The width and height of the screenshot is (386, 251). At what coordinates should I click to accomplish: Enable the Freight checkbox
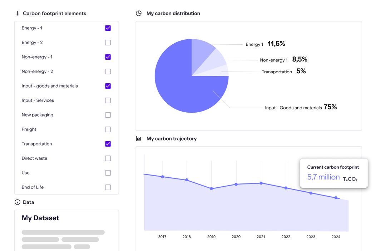(x=108, y=129)
